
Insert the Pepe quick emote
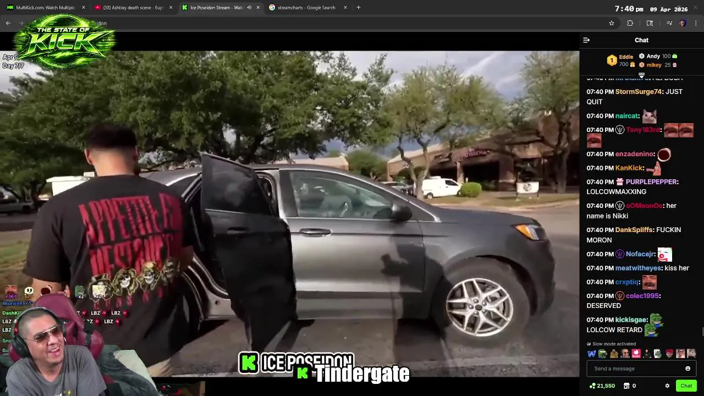(603, 354)
